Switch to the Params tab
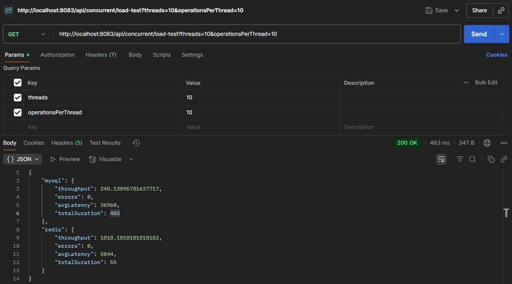Viewport: 512px width, 284px height. (x=17, y=55)
